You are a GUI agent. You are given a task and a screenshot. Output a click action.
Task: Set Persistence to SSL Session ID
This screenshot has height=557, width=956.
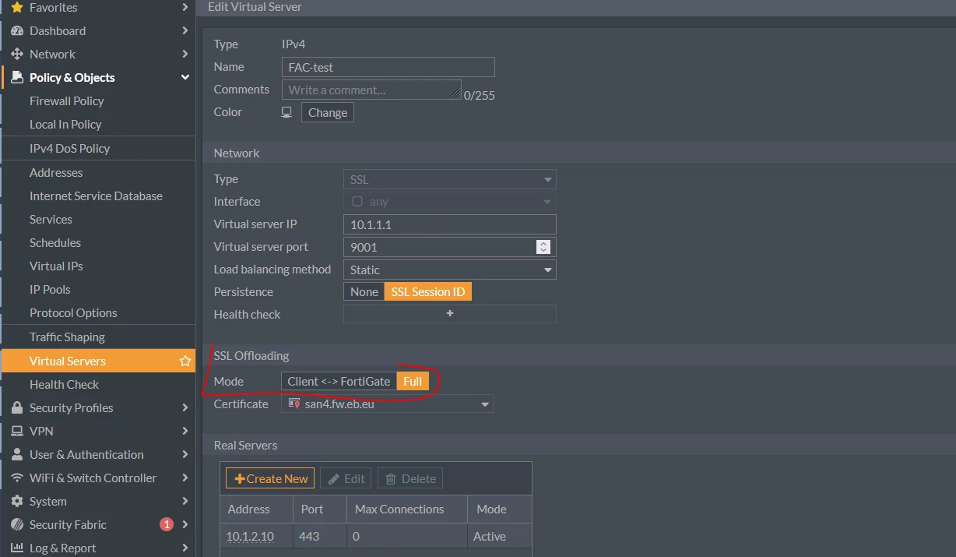pos(428,292)
